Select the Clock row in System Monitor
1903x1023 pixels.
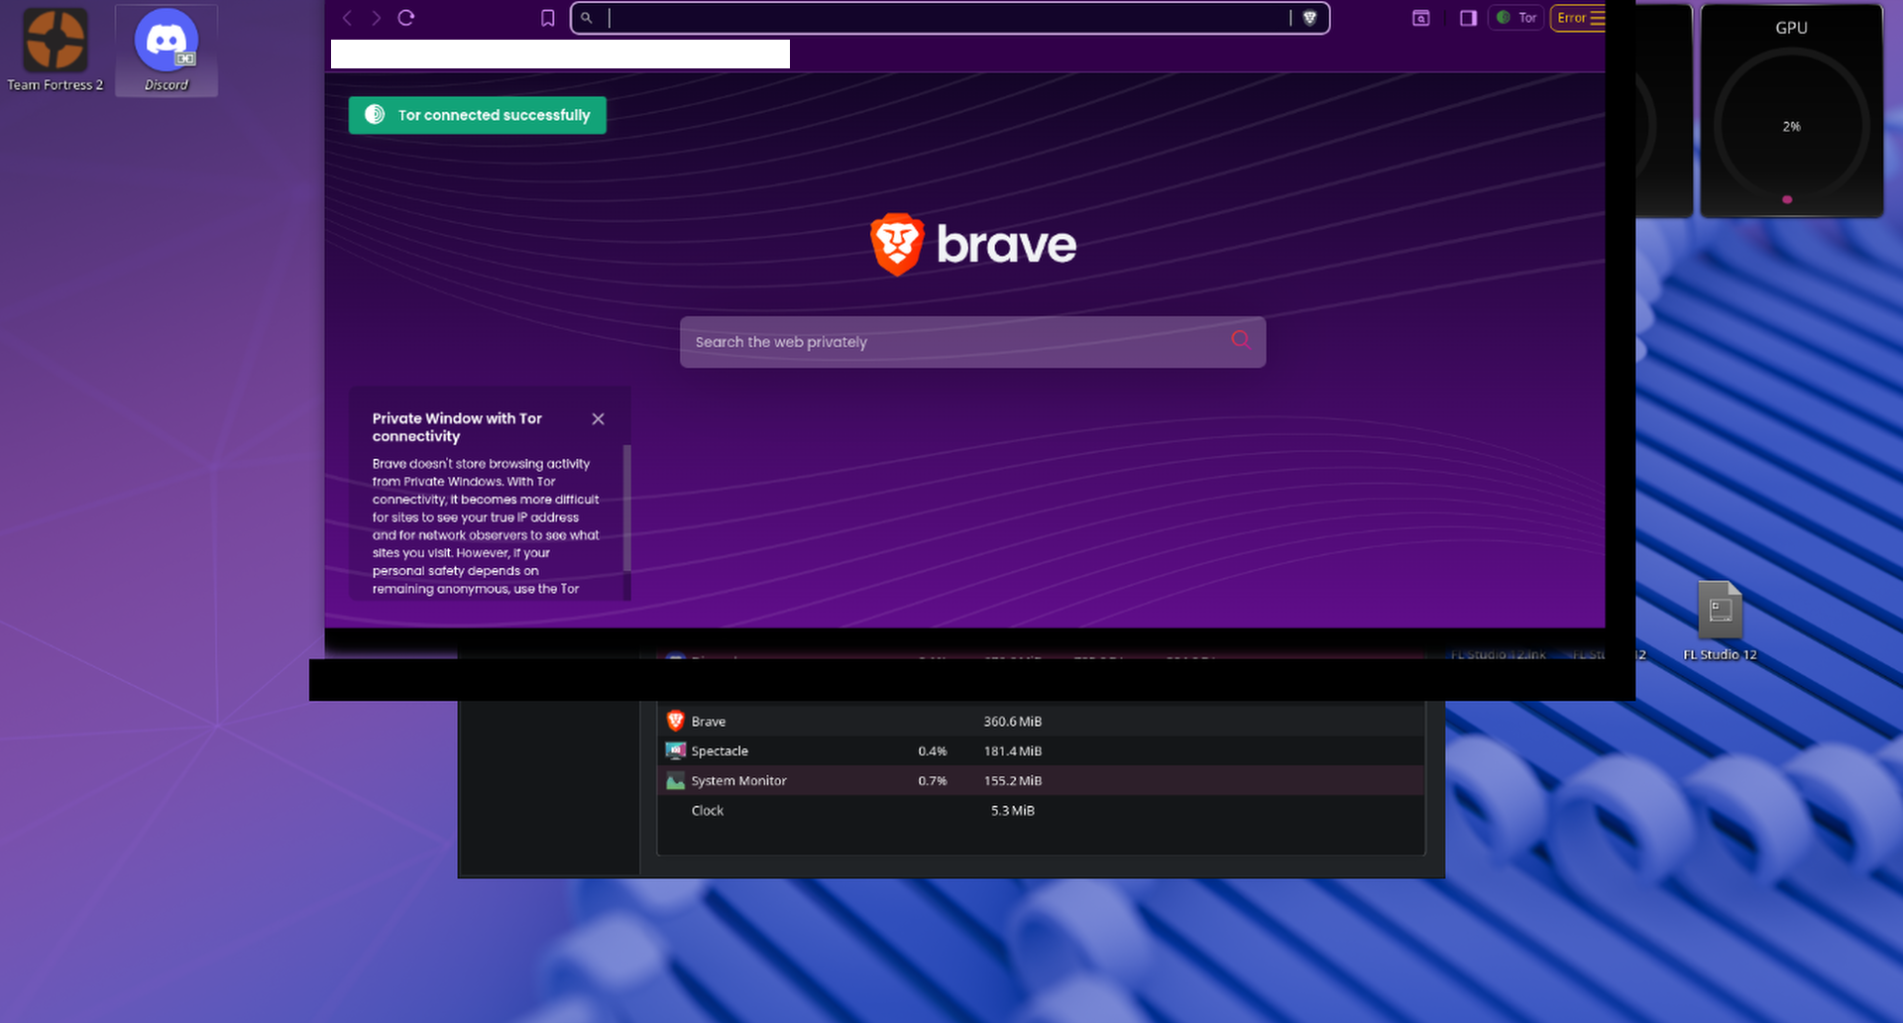pos(1041,810)
